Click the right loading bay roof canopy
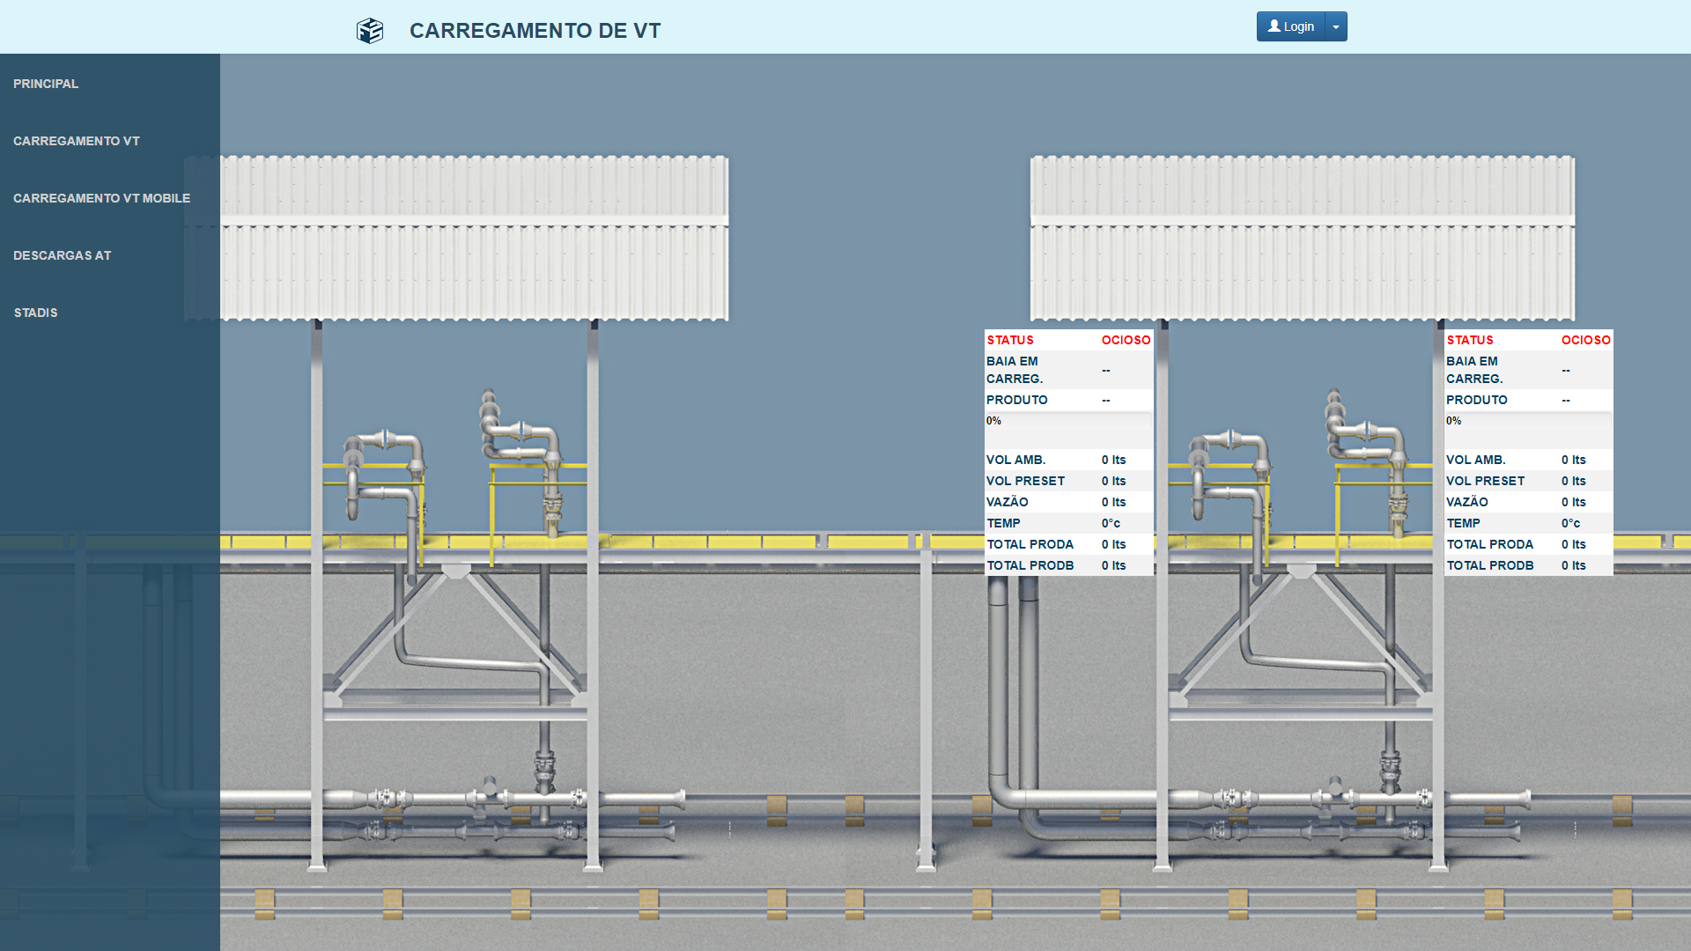The height and width of the screenshot is (951, 1691). click(1302, 238)
